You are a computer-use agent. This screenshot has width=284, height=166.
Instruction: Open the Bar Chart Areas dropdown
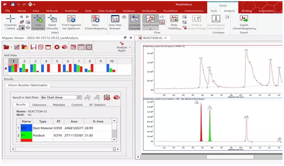tap(79, 97)
